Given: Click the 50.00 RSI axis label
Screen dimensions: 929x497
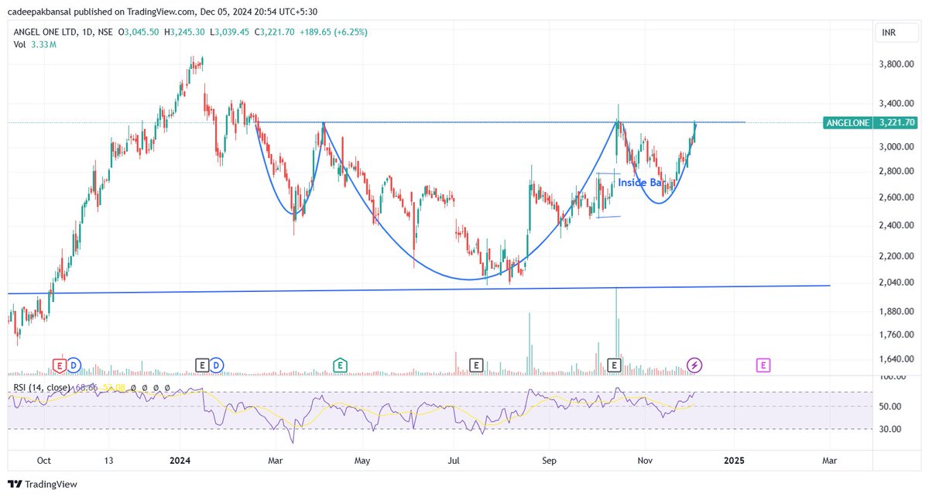Looking at the screenshot, I should [x=890, y=406].
